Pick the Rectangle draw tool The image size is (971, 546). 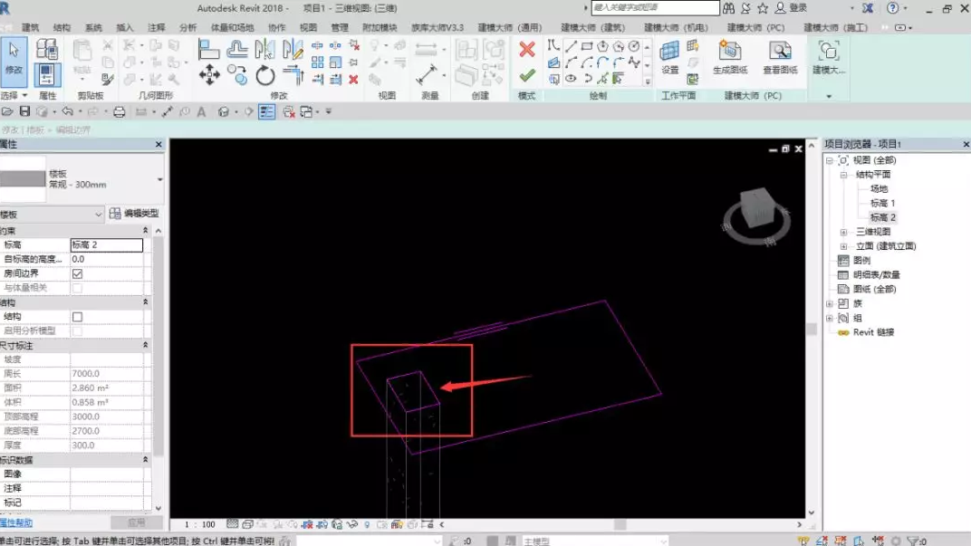coord(587,46)
